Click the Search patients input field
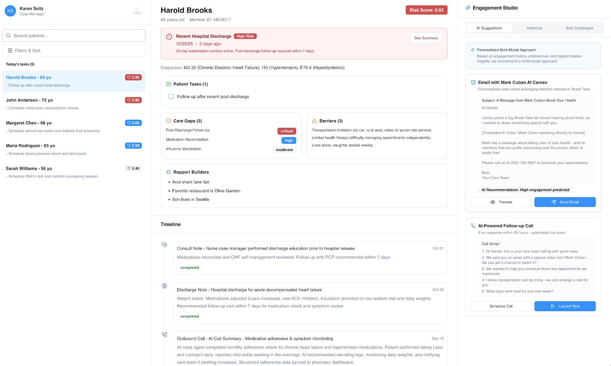611x366 pixels. click(x=74, y=35)
